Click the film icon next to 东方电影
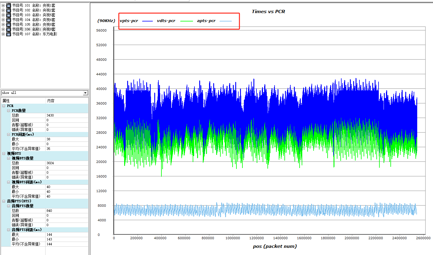The width and height of the screenshot is (433, 255). pyautogui.click(x=9, y=34)
